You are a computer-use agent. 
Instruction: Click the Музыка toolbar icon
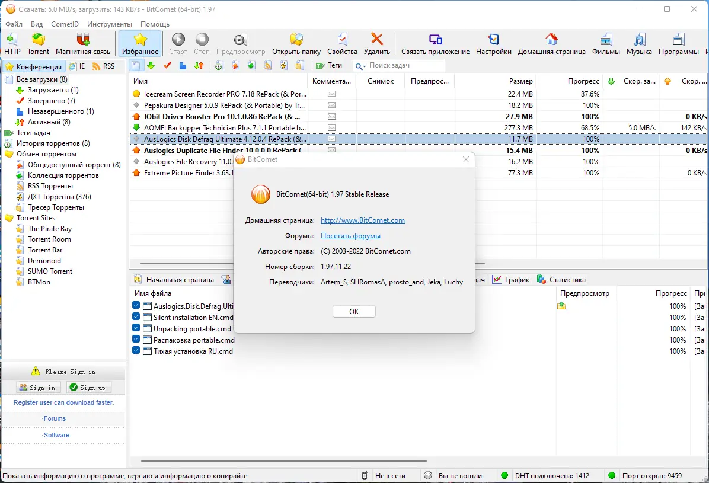639,40
